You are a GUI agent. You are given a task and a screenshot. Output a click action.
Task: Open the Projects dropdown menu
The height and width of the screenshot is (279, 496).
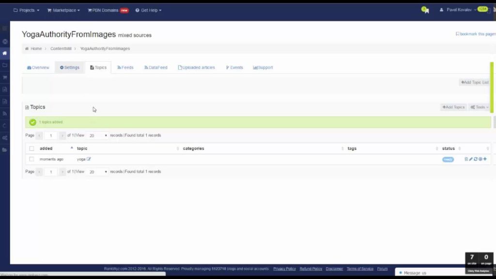26,10
